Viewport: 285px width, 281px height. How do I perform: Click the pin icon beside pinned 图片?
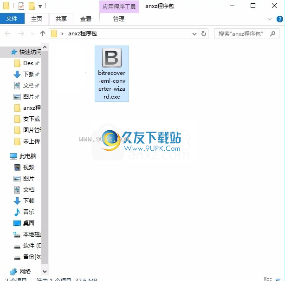click(37, 97)
